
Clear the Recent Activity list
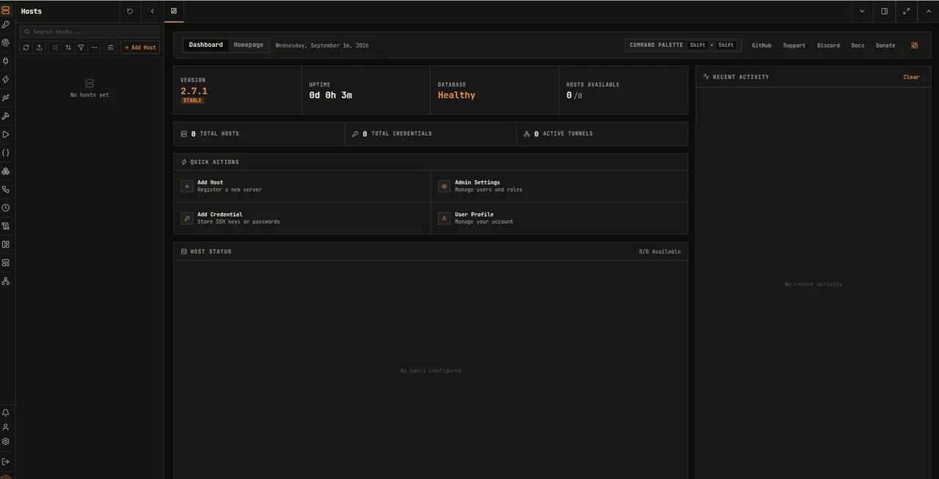[x=911, y=77]
